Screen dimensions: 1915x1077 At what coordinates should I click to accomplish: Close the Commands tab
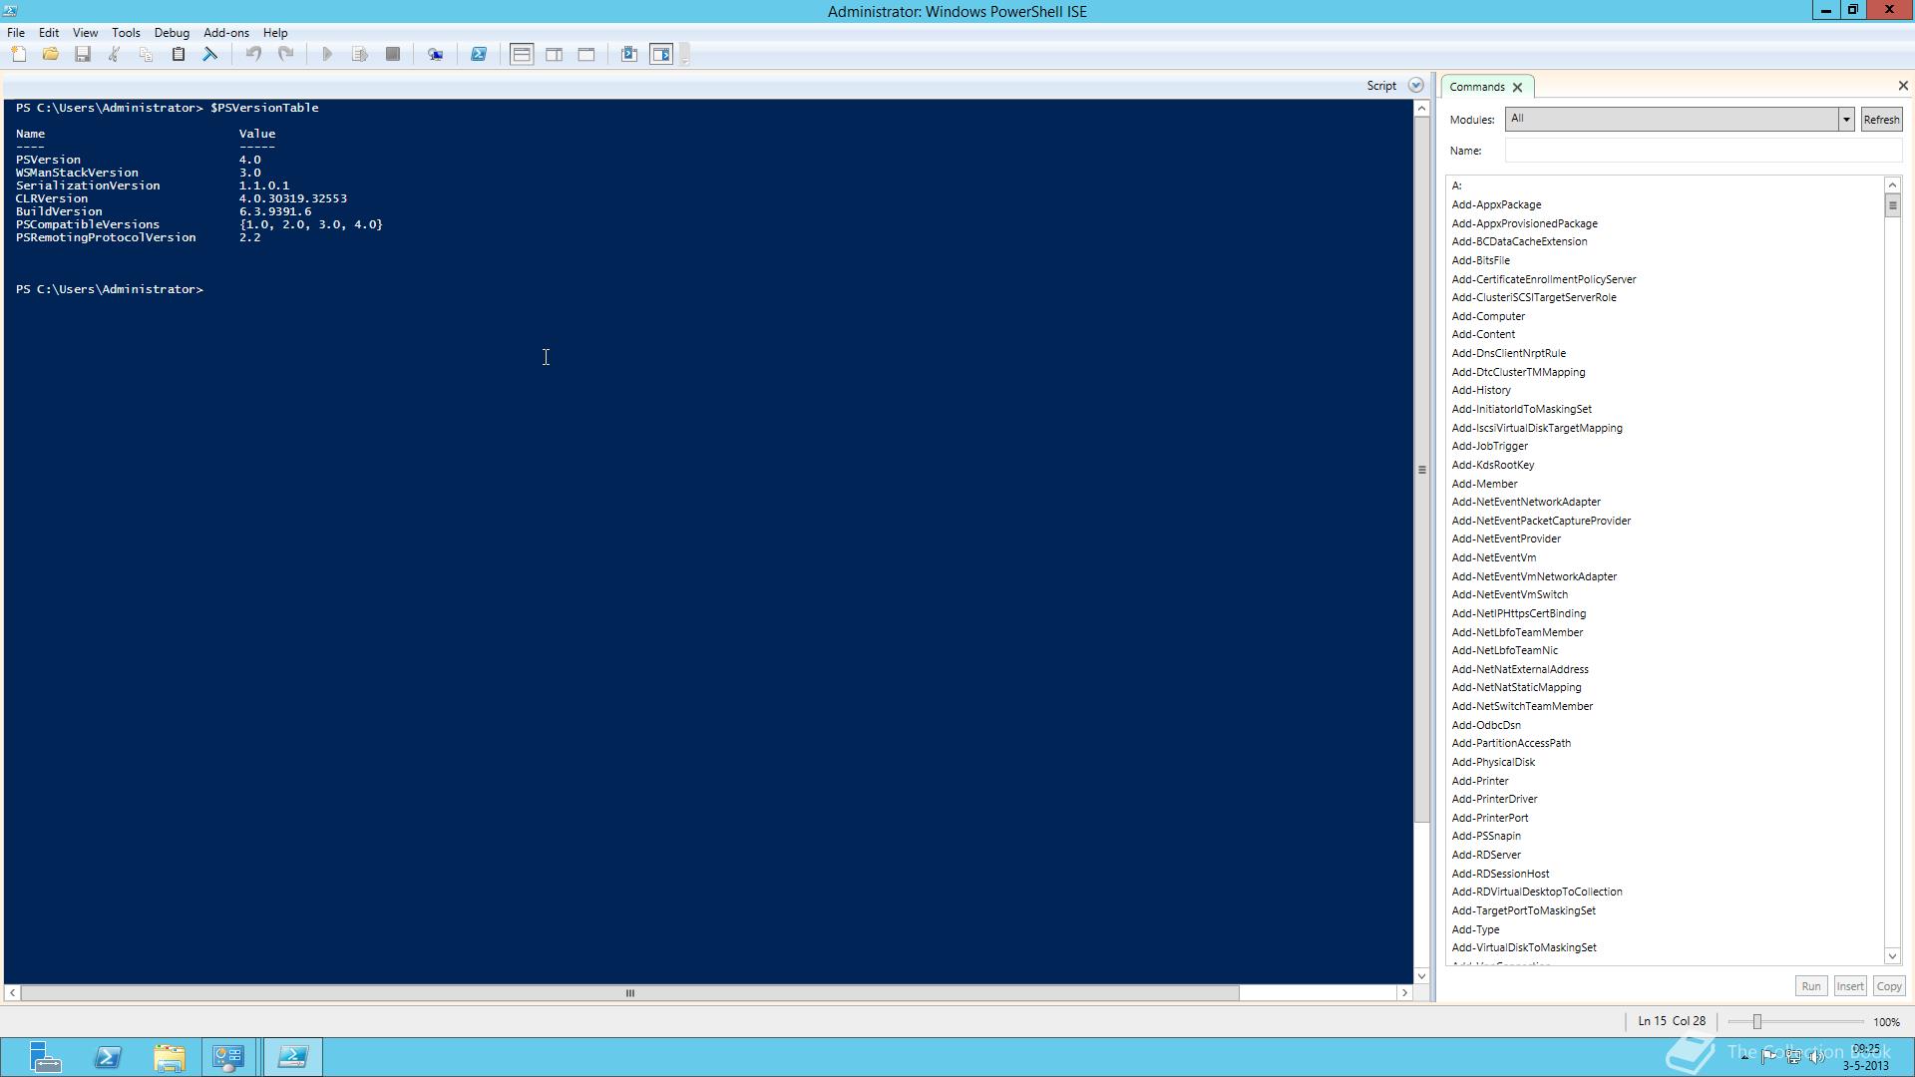[1517, 88]
